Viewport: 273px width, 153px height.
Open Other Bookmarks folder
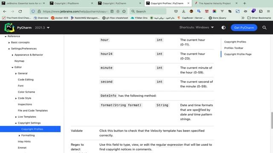pos(259,18)
